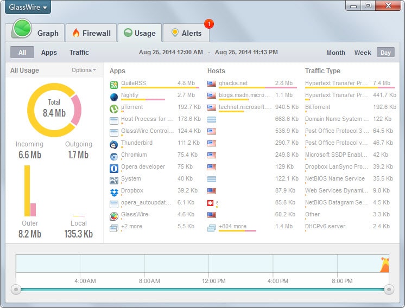The width and height of the screenshot is (405, 308).
Task: Click the GlassWire Control window icon
Action: [114, 133]
